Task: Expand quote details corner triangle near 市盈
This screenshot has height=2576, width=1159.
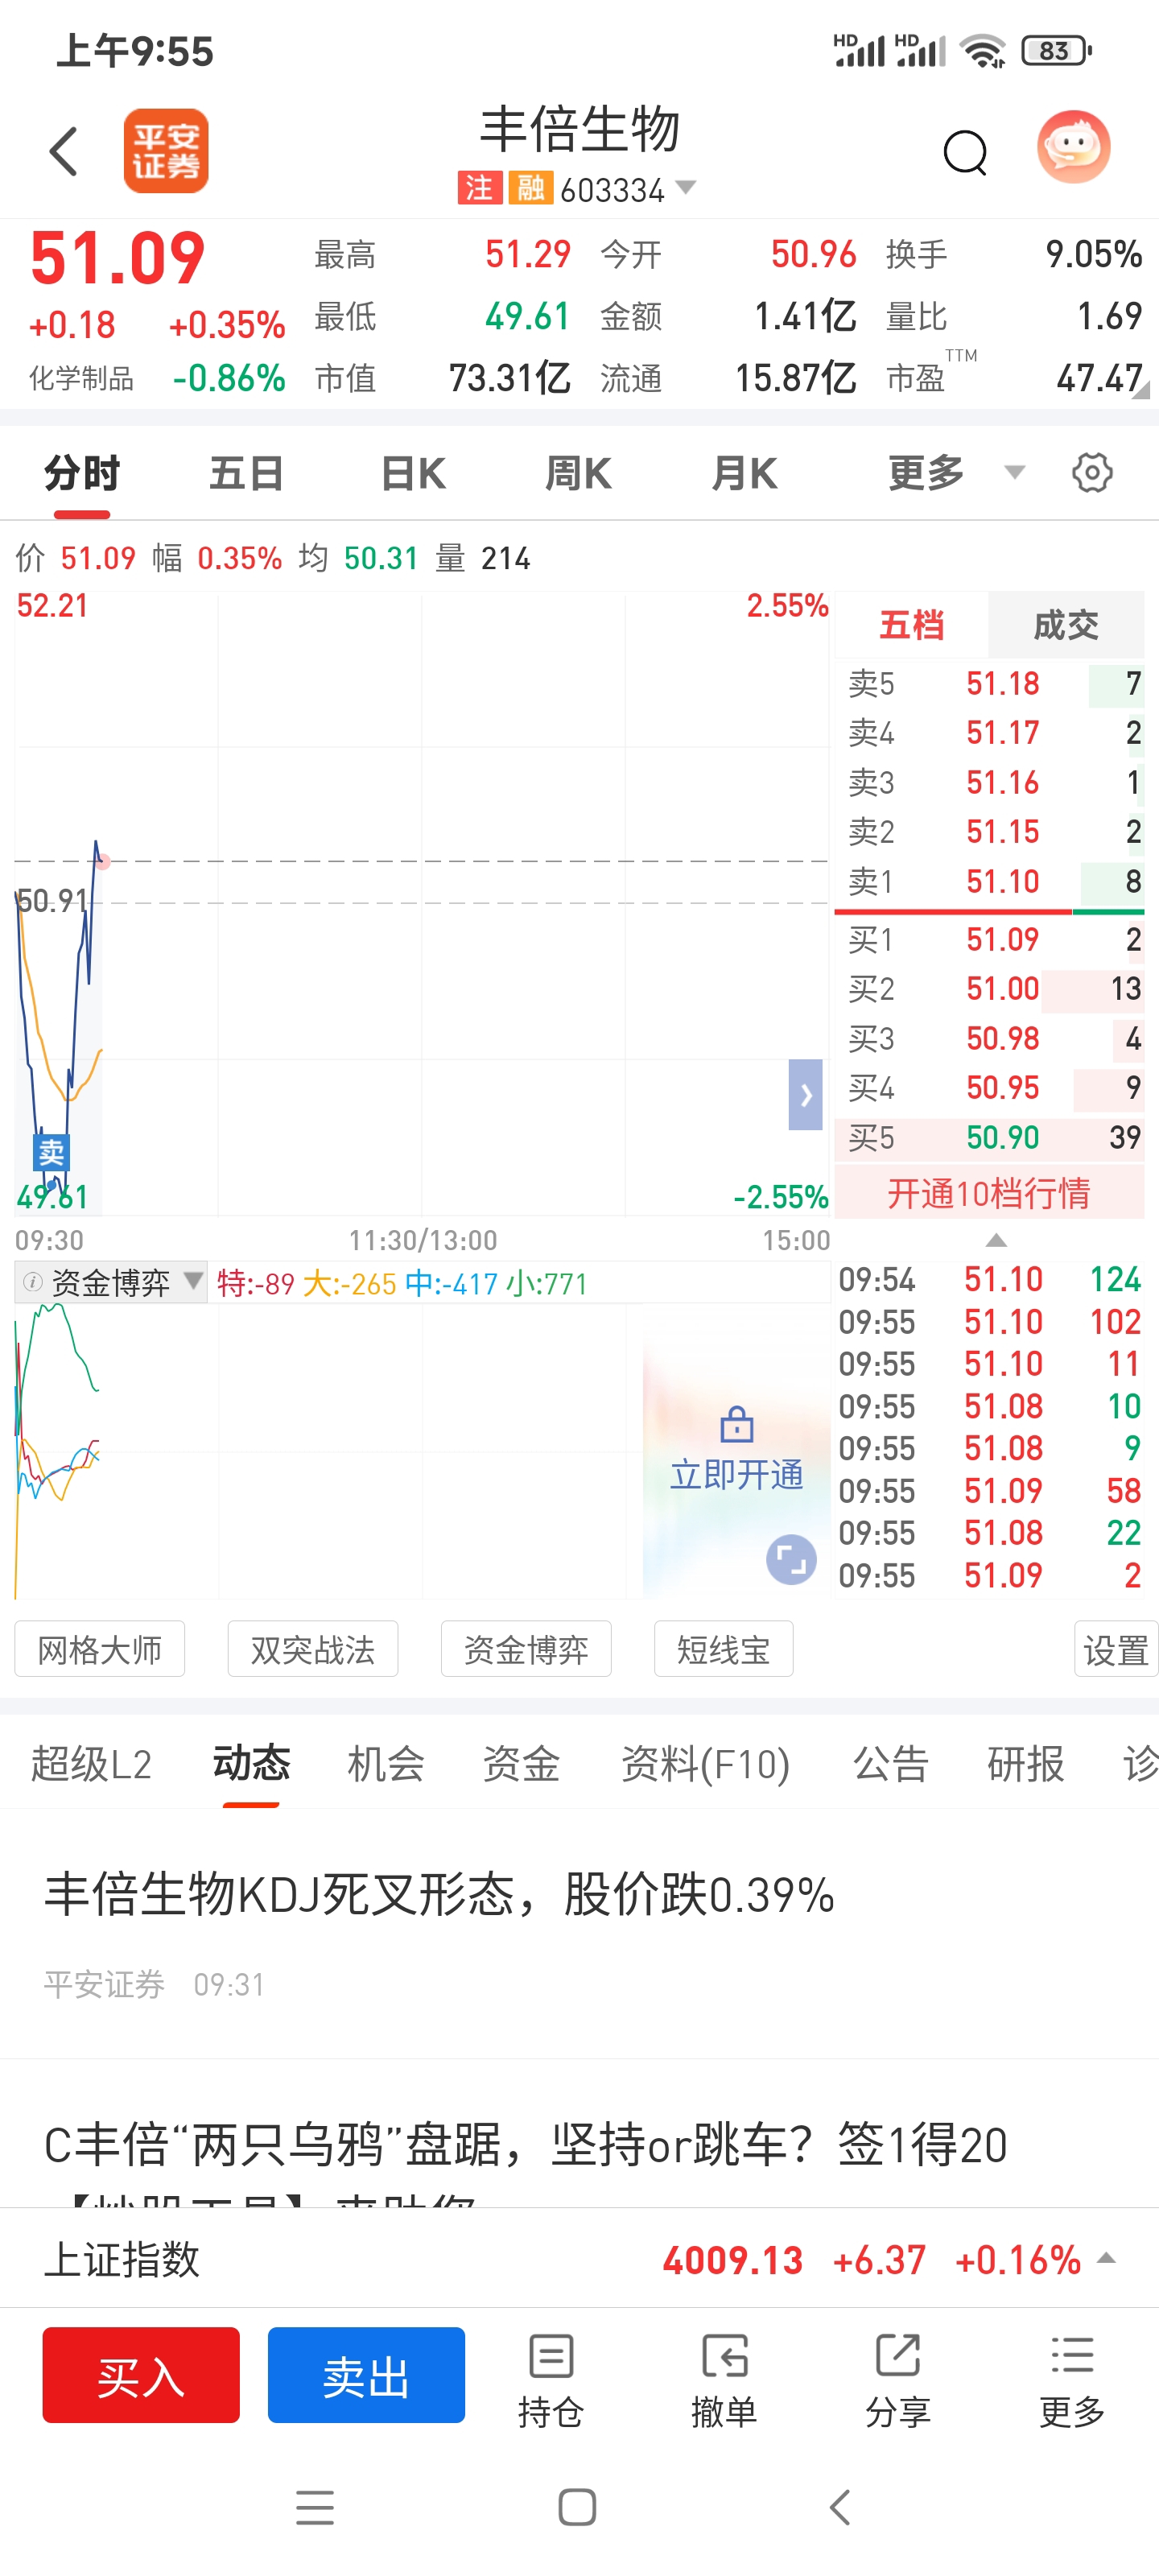Action: (1140, 390)
